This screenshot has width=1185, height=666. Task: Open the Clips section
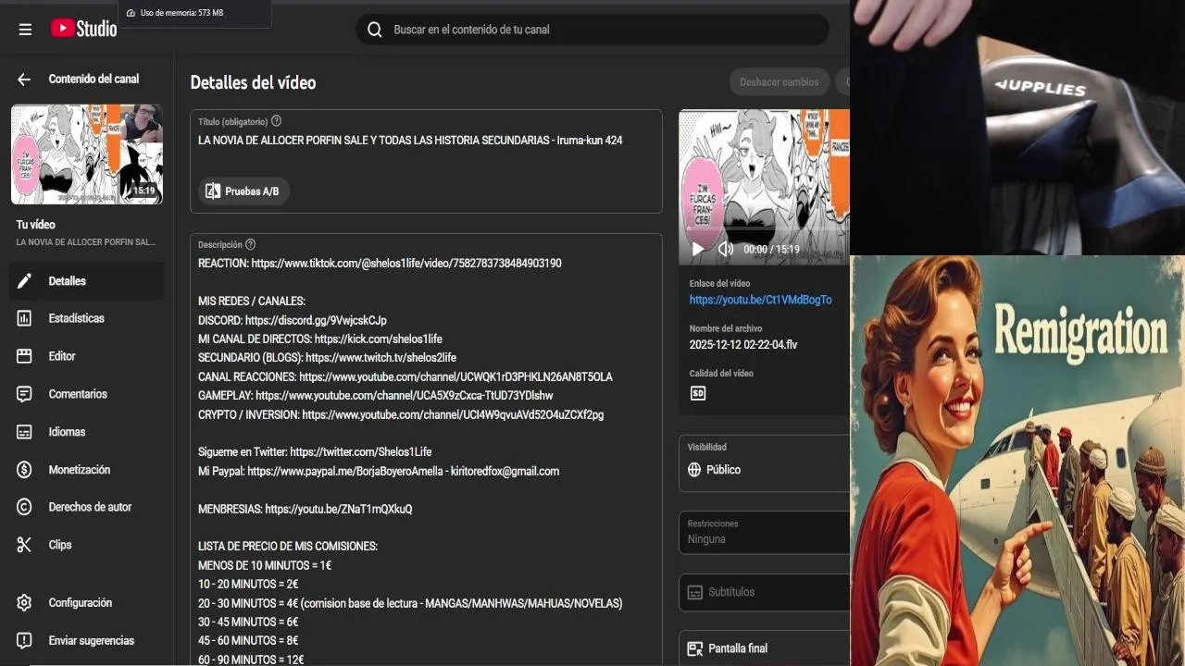(x=87, y=545)
